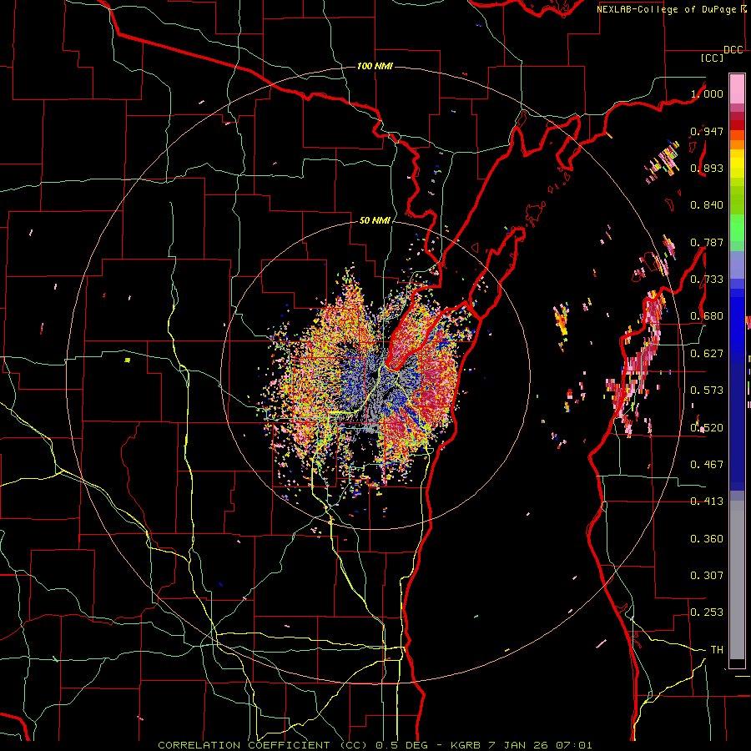Select the 1.000 scale value
This screenshot has width=751, height=751.
coord(707,93)
